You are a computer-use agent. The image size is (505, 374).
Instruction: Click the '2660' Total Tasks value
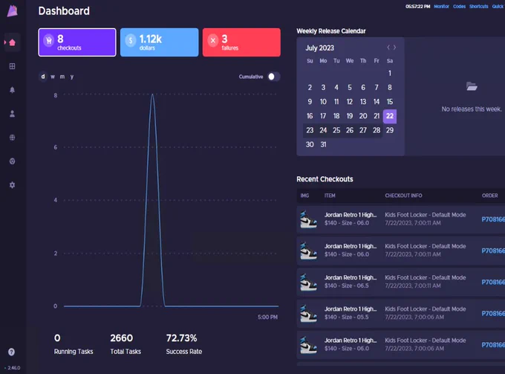point(121,338)
